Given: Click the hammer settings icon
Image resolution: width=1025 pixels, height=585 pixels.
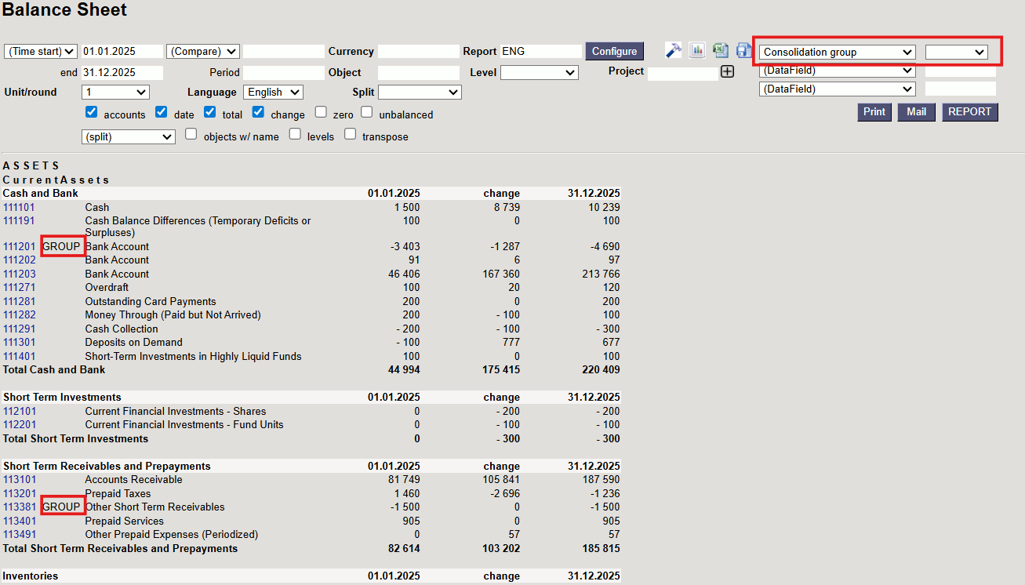Looking at the screenshot, I should point(673,50).
